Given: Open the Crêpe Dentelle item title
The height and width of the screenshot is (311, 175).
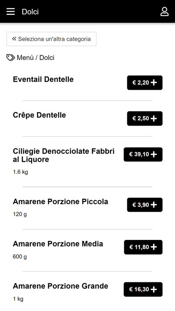Looking at the screenshot, I should coord(39,115).
